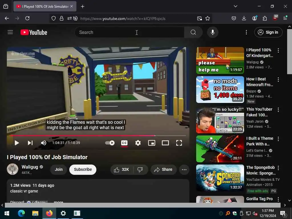Open 'How I Beat Minecraft' video title

(x=259, y=82)
